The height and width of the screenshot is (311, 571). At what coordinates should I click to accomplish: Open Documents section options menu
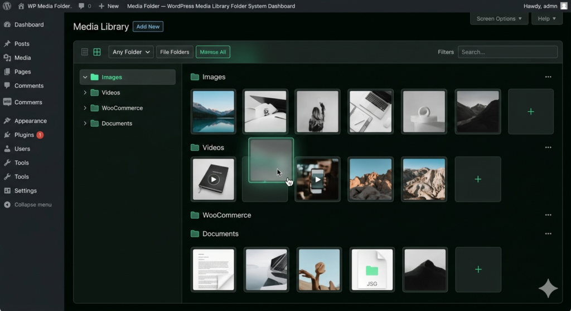pyautogui.click(x=548, y=234)
